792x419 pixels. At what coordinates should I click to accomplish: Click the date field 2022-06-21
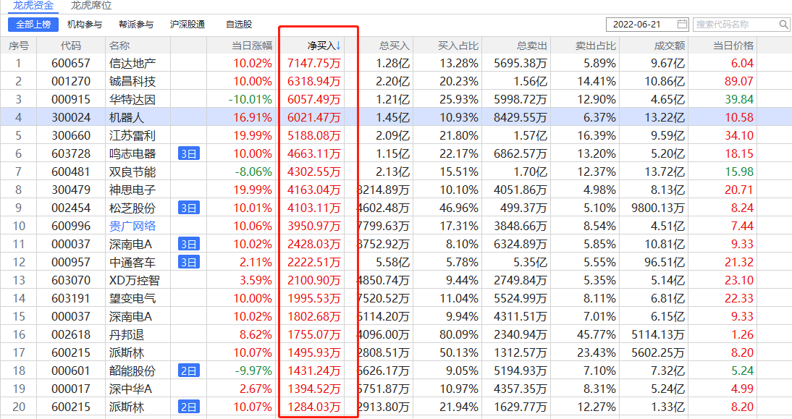pos(647,24)
